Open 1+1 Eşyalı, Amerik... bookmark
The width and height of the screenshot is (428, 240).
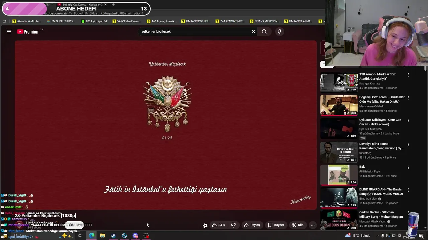[161, 21]
